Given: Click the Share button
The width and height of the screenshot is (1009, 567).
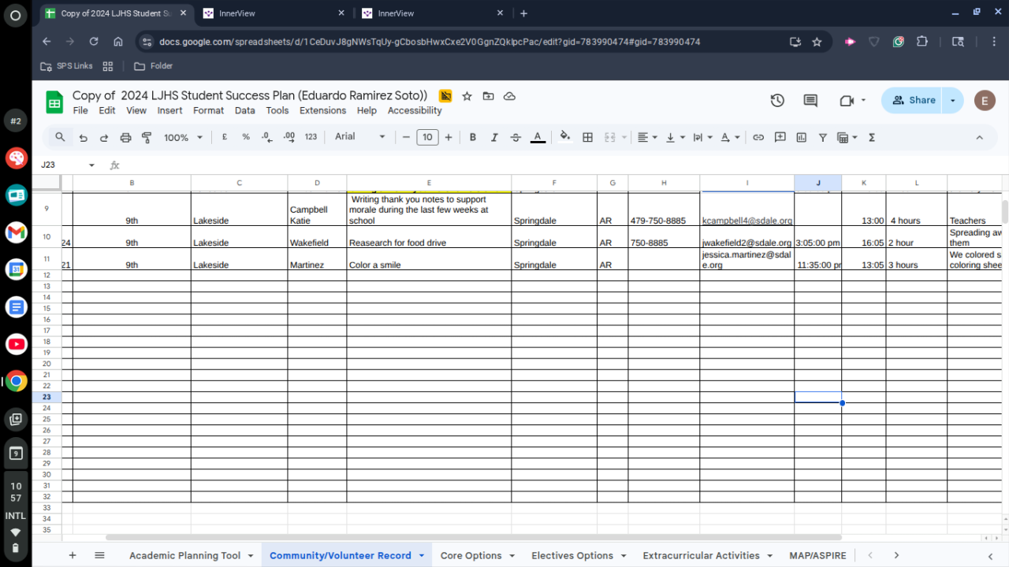Looking at the screenshot, I should click(x=914, y=100).
